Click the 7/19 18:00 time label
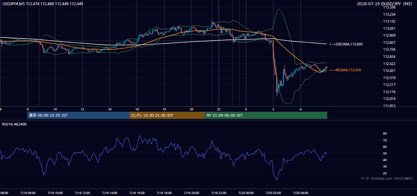Image resolution: width=417 pixels, height=196 pixels. tap(164, 193)
